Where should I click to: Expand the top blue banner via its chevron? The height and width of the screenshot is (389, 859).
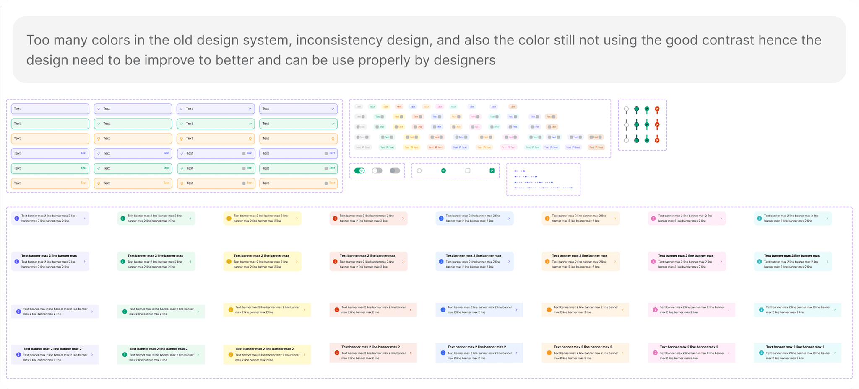click(x=509, y=219)
